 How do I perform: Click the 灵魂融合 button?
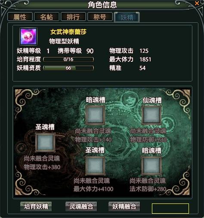click(x=81, y=206)
